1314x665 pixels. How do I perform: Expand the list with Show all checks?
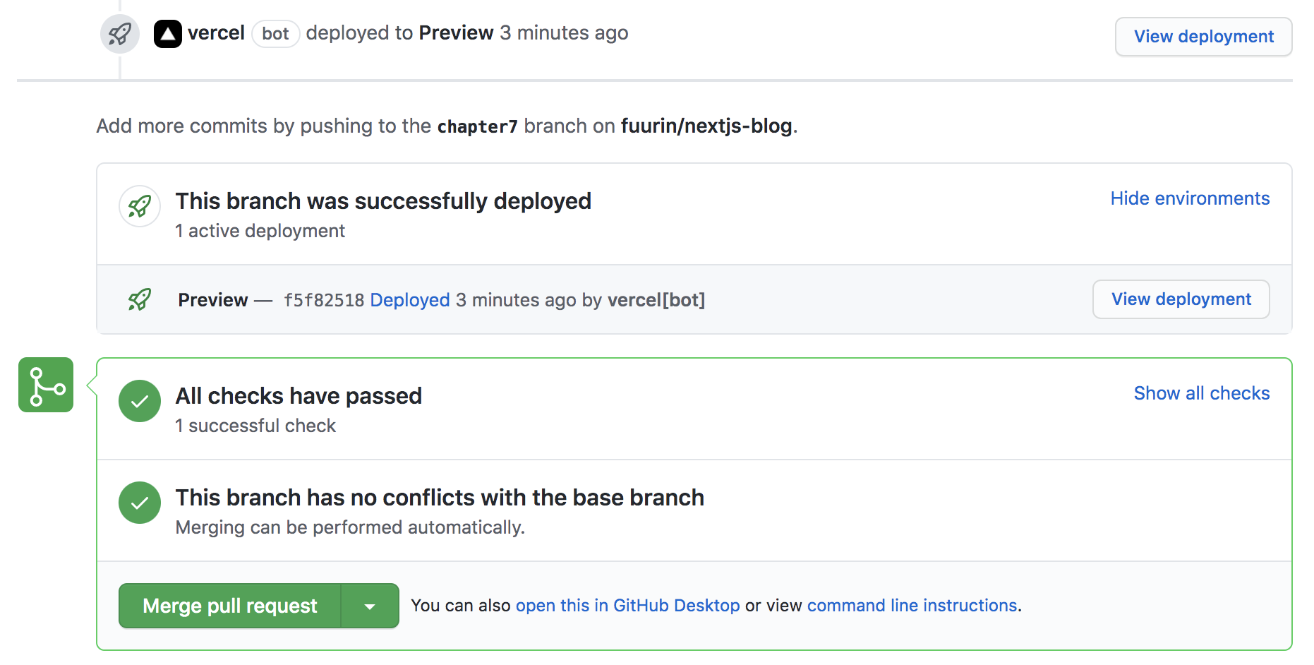(1201, 393)
